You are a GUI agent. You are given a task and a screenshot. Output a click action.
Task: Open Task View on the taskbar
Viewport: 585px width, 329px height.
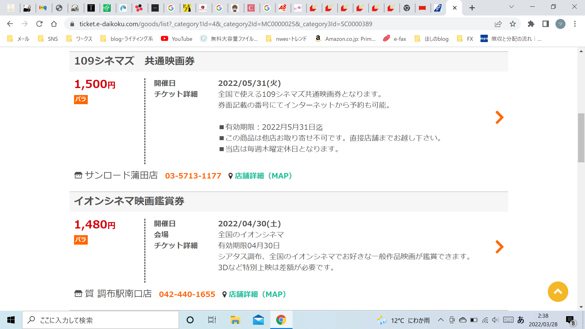(x=212, y=320)
